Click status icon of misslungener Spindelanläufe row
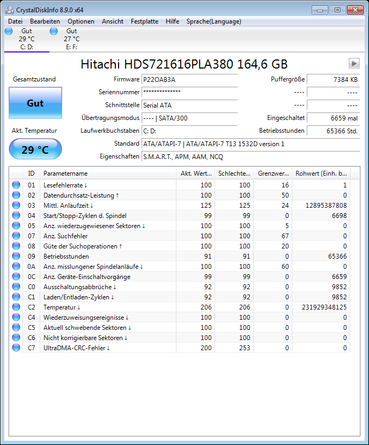Image resolution: width=369 pixels, height=445 pixels. (16, 267)
